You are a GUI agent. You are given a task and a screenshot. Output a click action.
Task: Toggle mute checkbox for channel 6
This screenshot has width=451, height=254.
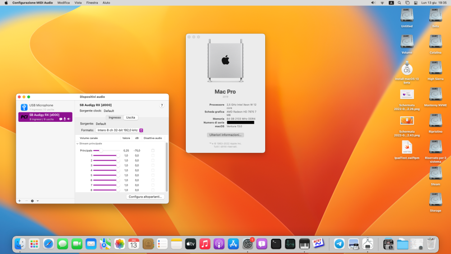(153, 180)
